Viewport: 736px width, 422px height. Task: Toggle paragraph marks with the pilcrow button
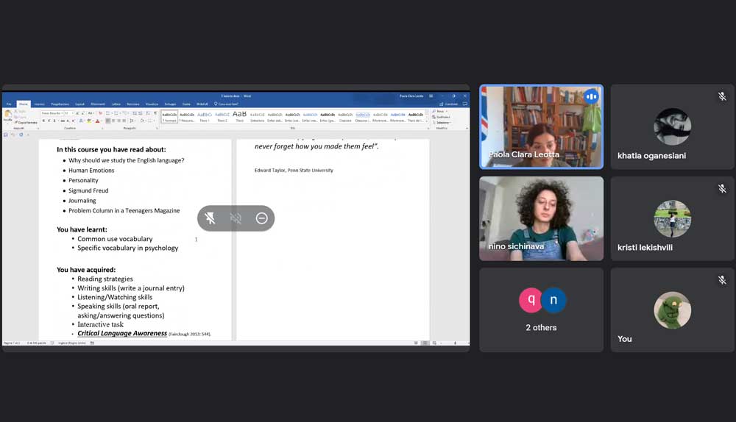pyautogui.click(x=155, y=113)
